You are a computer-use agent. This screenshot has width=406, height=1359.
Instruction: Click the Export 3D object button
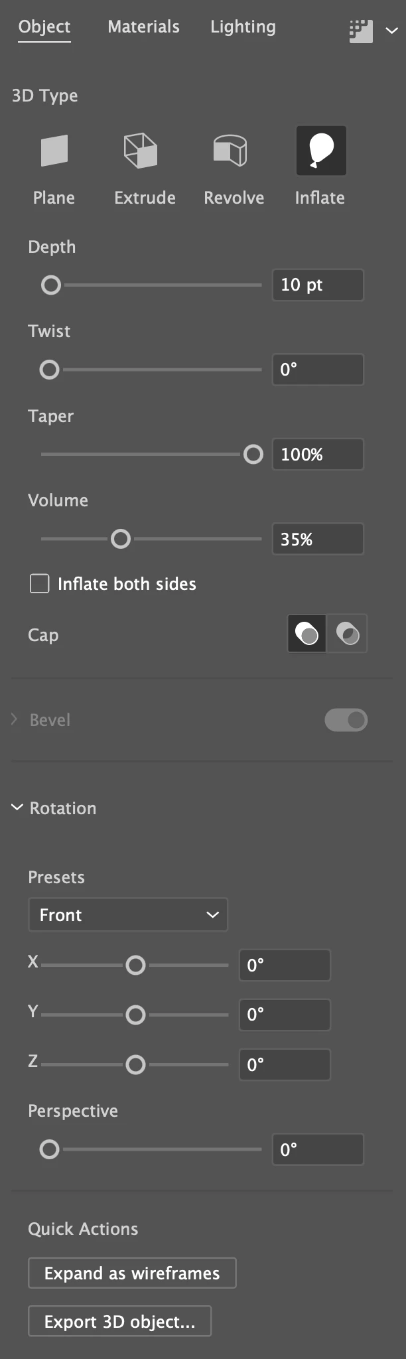click(x=119, y=1322)
